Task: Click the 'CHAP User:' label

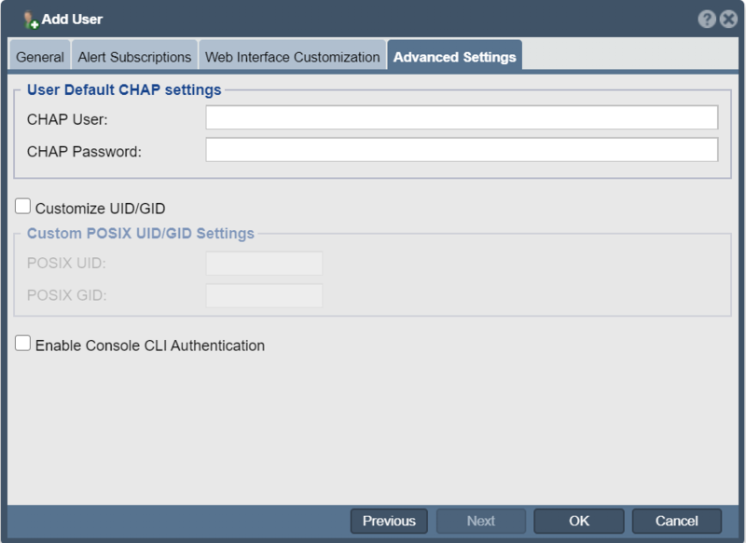Action: tap(67, 119)
